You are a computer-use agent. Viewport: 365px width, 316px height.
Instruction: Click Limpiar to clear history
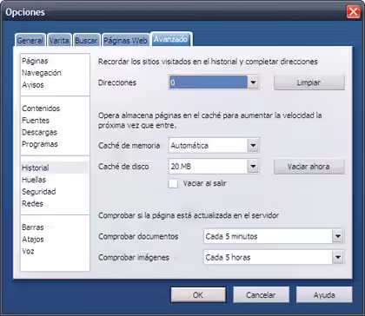[309, 82]
